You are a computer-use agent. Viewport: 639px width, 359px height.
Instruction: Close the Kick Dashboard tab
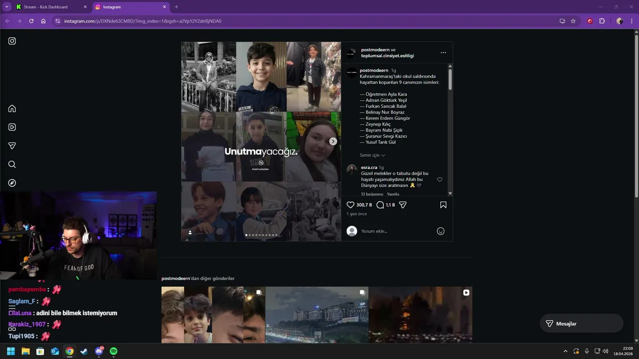click(x=85, y=7)
